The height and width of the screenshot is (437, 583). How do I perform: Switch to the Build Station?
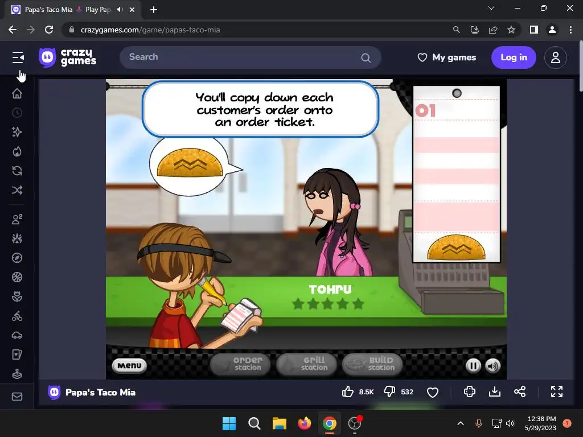click(x=373, y=364)
